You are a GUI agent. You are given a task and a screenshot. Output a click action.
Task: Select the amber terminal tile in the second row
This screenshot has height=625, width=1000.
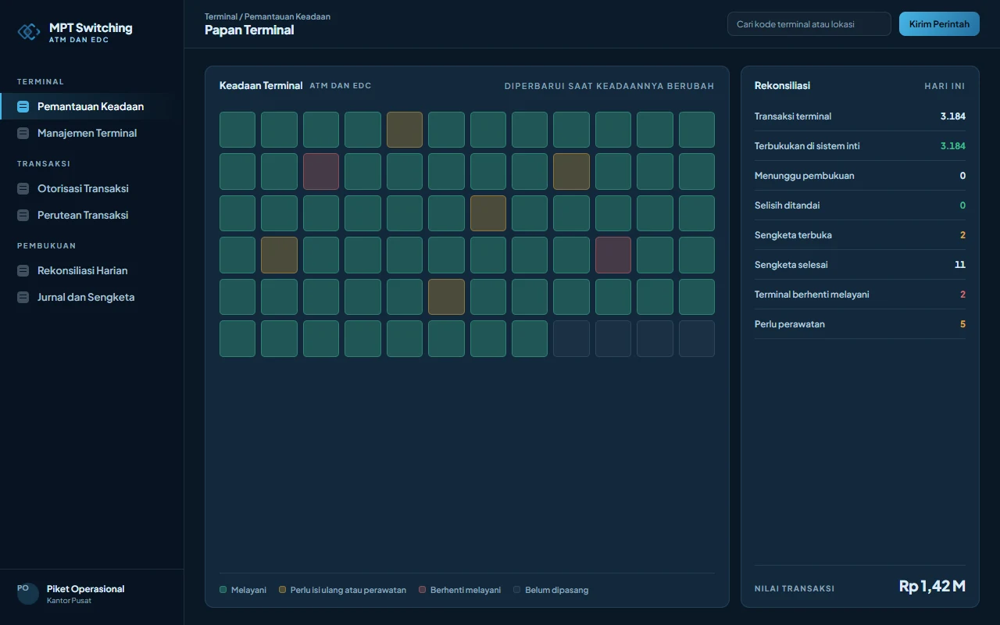[571, 171]
